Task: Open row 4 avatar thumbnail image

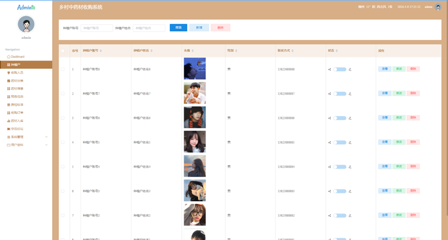Action: [195, 142]
